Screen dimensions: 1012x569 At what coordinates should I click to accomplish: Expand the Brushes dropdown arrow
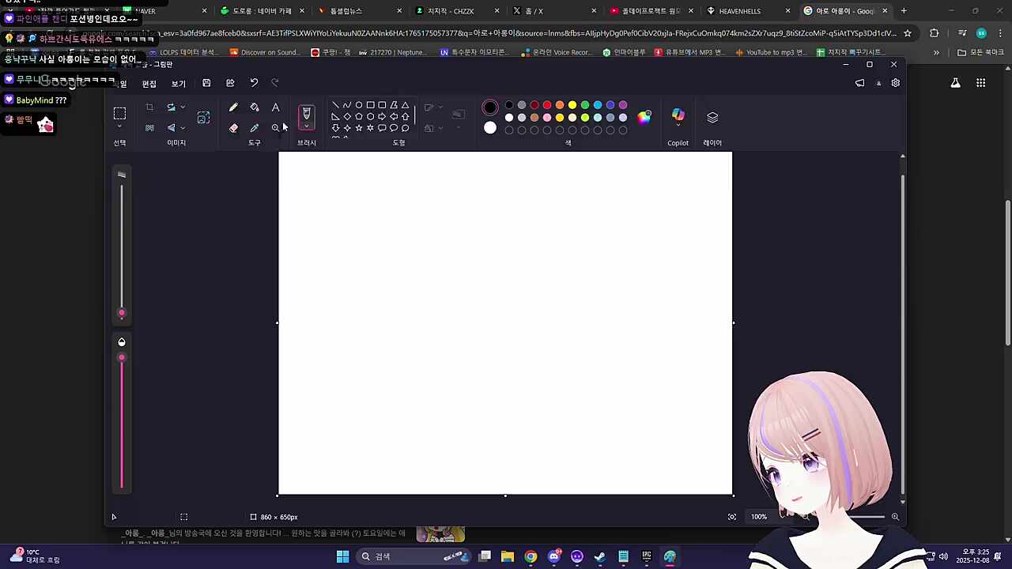tap(307, 126)
